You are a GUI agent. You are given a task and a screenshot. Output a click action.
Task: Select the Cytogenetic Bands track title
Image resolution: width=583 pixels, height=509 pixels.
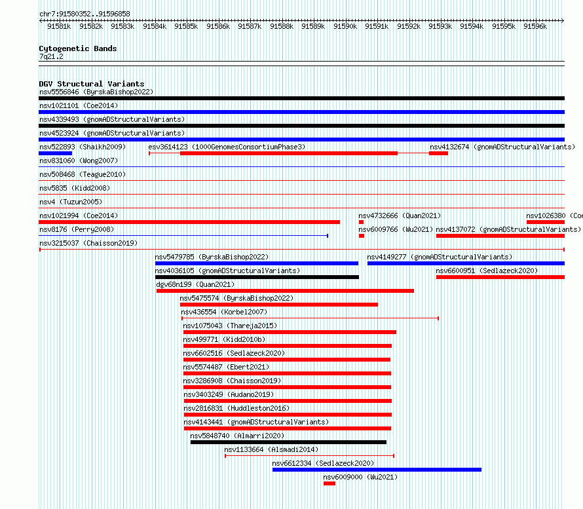click(78, 48)
